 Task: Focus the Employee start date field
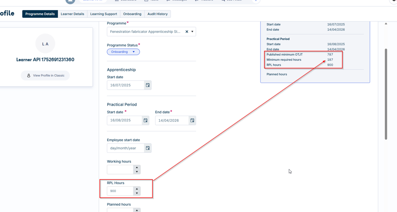tap(126, 148)
